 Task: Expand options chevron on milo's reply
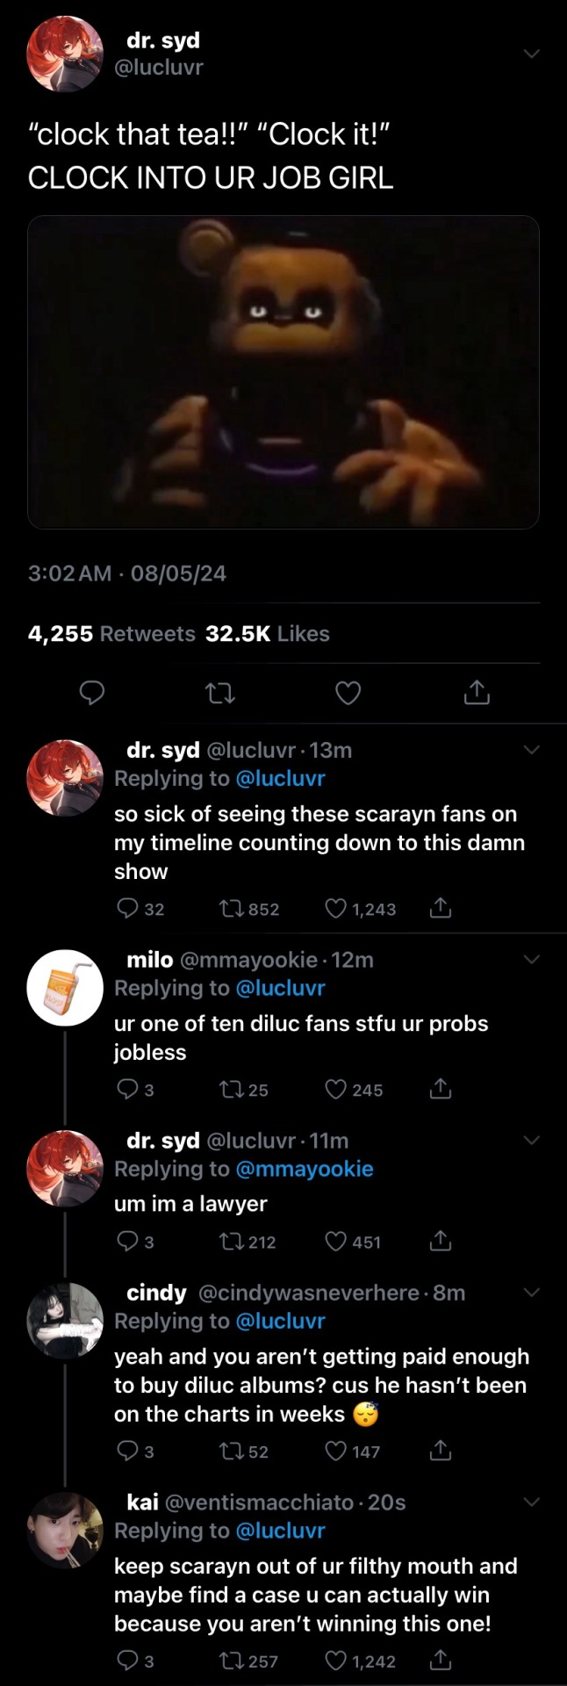[x=531, y=960]
